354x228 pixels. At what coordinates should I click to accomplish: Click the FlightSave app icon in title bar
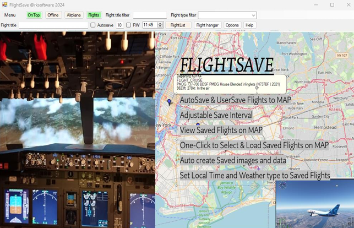click(4, 5)
